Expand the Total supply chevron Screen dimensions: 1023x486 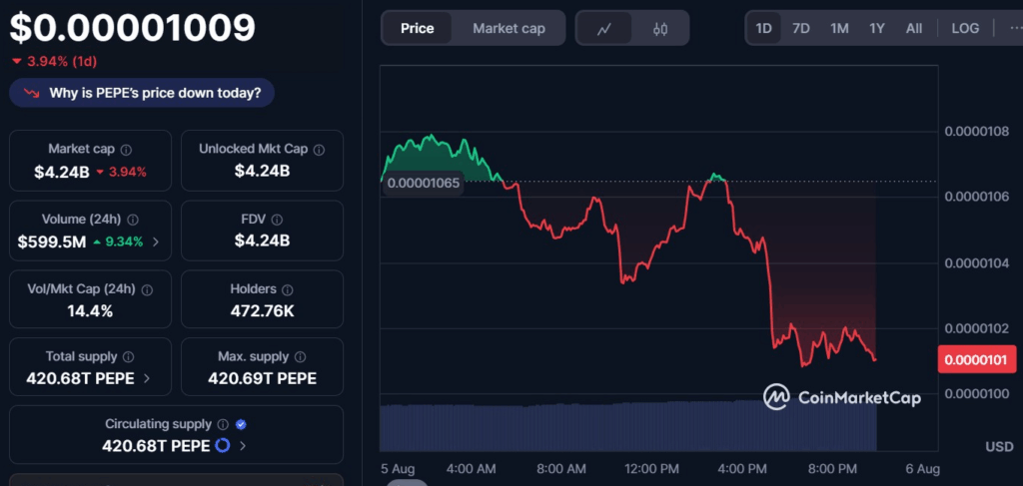tap(146, 378)
